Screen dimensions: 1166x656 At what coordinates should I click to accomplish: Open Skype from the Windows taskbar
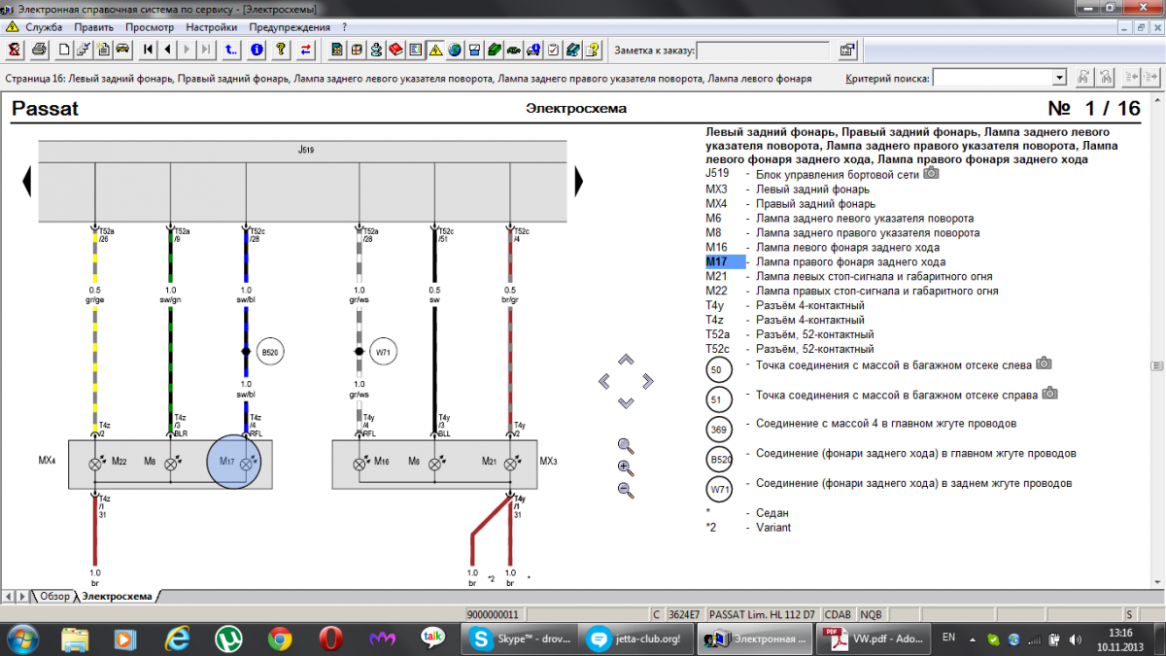[x=520, y=639]
